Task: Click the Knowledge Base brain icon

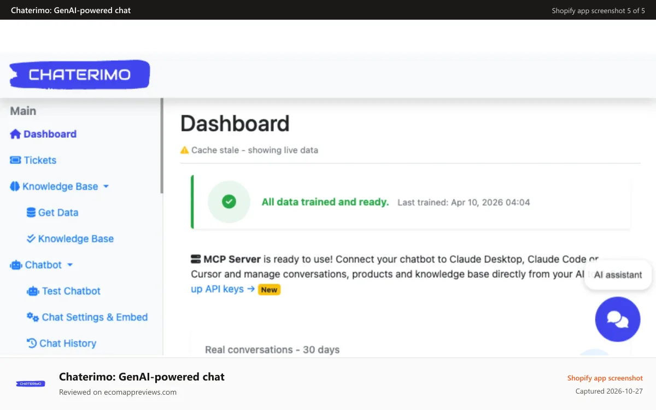Action: [15, 186]
